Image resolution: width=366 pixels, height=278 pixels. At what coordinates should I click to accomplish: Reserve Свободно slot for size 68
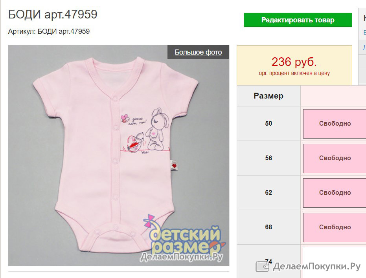[335, 227]
